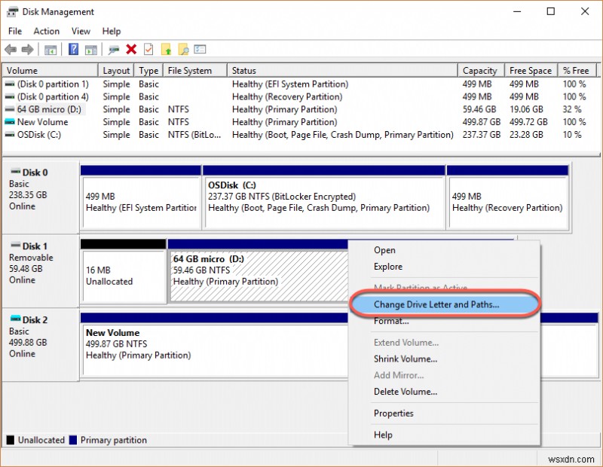The height and width of the screenshot is (467, 603).
Task: Maximize the Disk Management window
Action: [551, 11]
